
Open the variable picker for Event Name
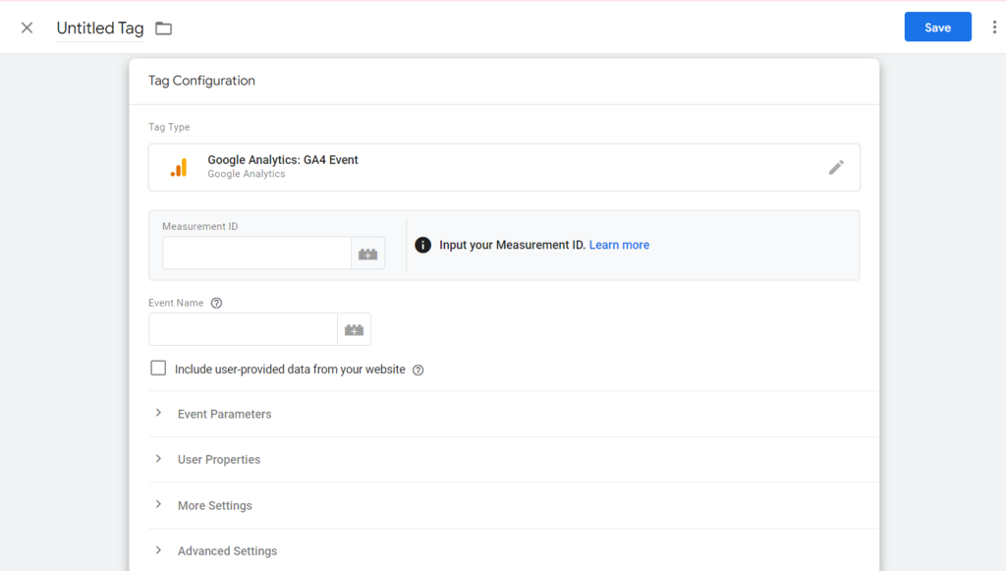354,329
